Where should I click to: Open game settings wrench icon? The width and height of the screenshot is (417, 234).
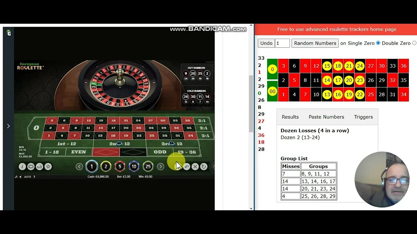pos(16,177)
